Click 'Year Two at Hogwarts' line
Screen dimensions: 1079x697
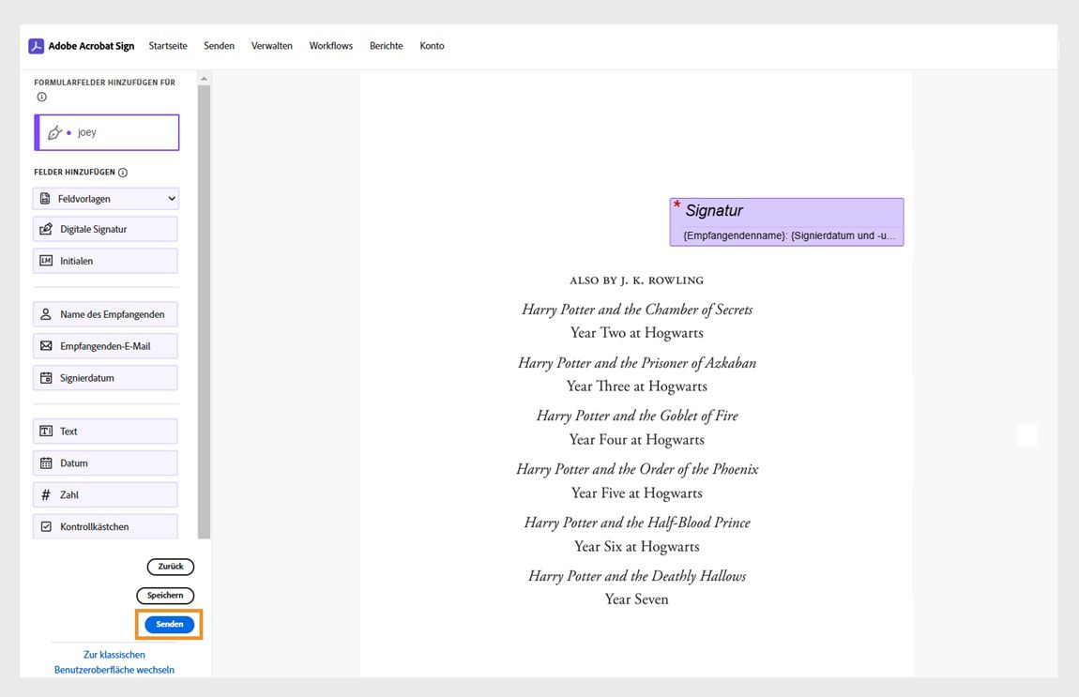click(x=637, y=333)
